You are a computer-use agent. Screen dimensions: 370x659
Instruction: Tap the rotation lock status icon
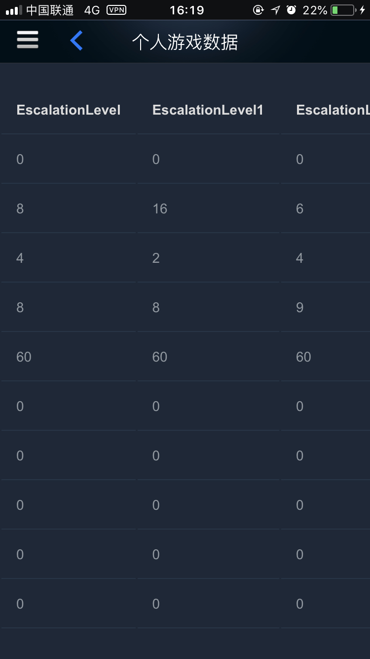pyautogui.click(x=258, y=10)
